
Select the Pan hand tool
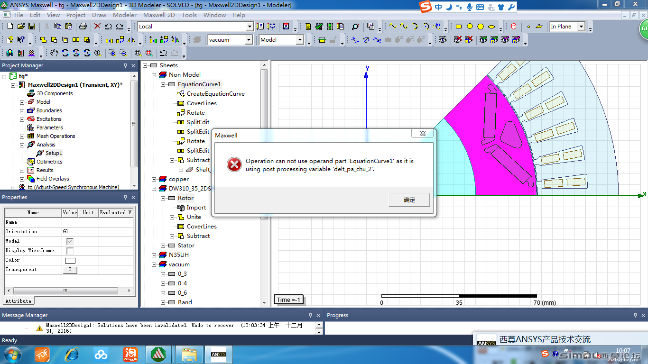[x=54, y=53]
